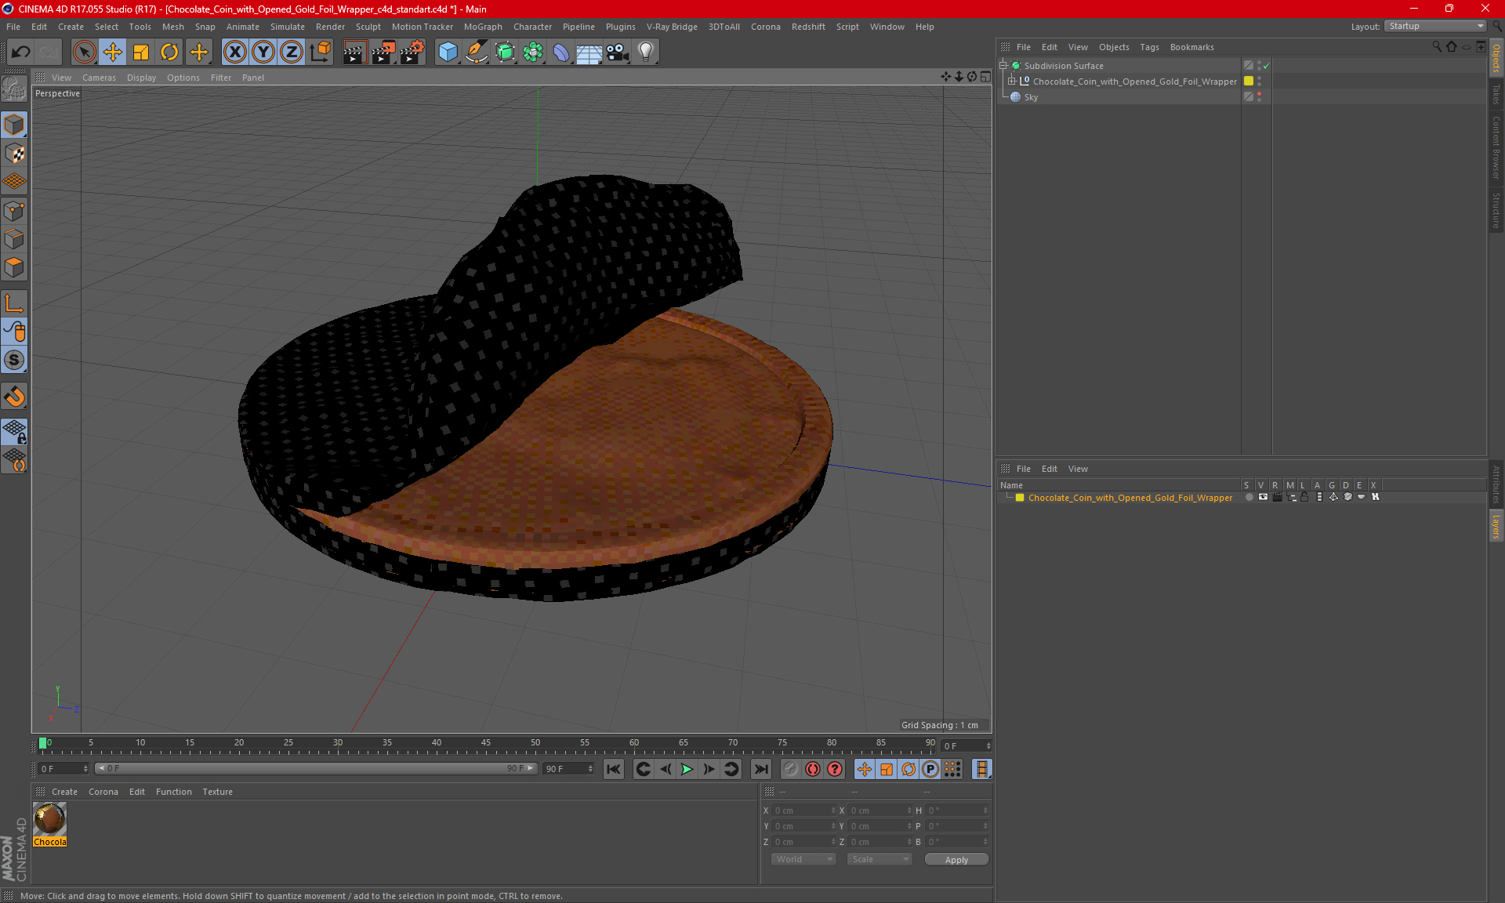The width and height of the screenshot is (1505, 903).
Task: Click frame 45 on timeline ruler
Action: [486, 743]
